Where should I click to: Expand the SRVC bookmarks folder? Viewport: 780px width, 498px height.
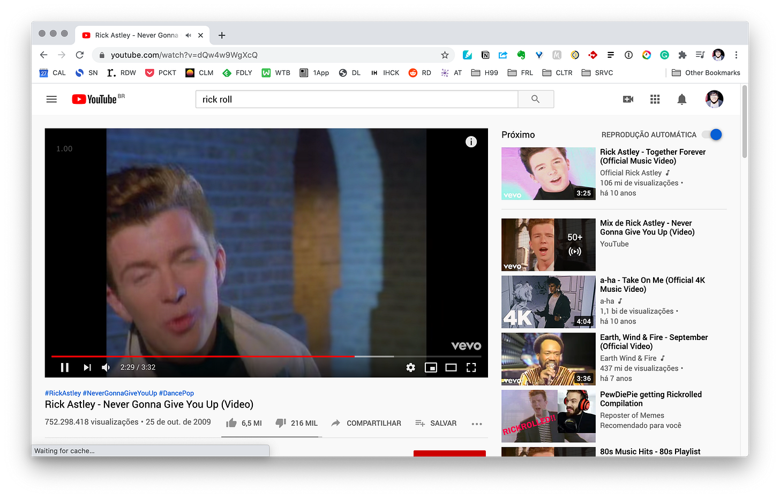(x=597, y=73)
